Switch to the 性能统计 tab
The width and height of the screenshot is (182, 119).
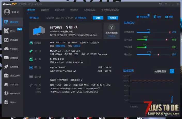coord(74,10)
